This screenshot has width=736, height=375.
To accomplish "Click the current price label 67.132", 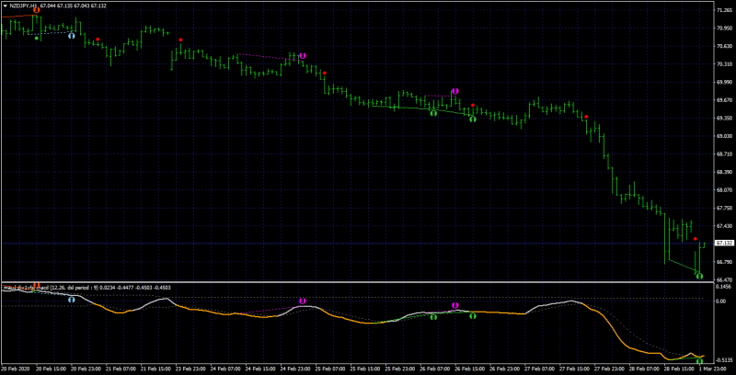I will (724, 243).
